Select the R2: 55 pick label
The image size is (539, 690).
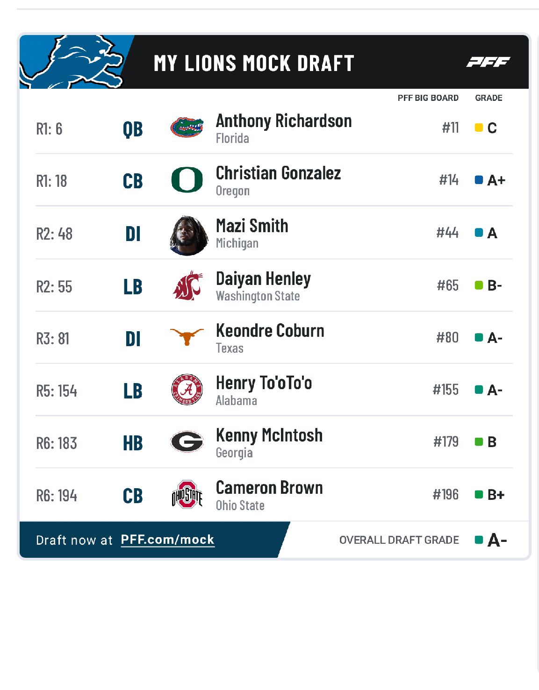click(x=54, y=286)
